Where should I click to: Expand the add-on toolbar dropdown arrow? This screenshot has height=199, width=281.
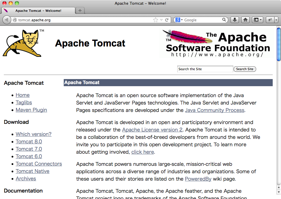coord(276,20)
